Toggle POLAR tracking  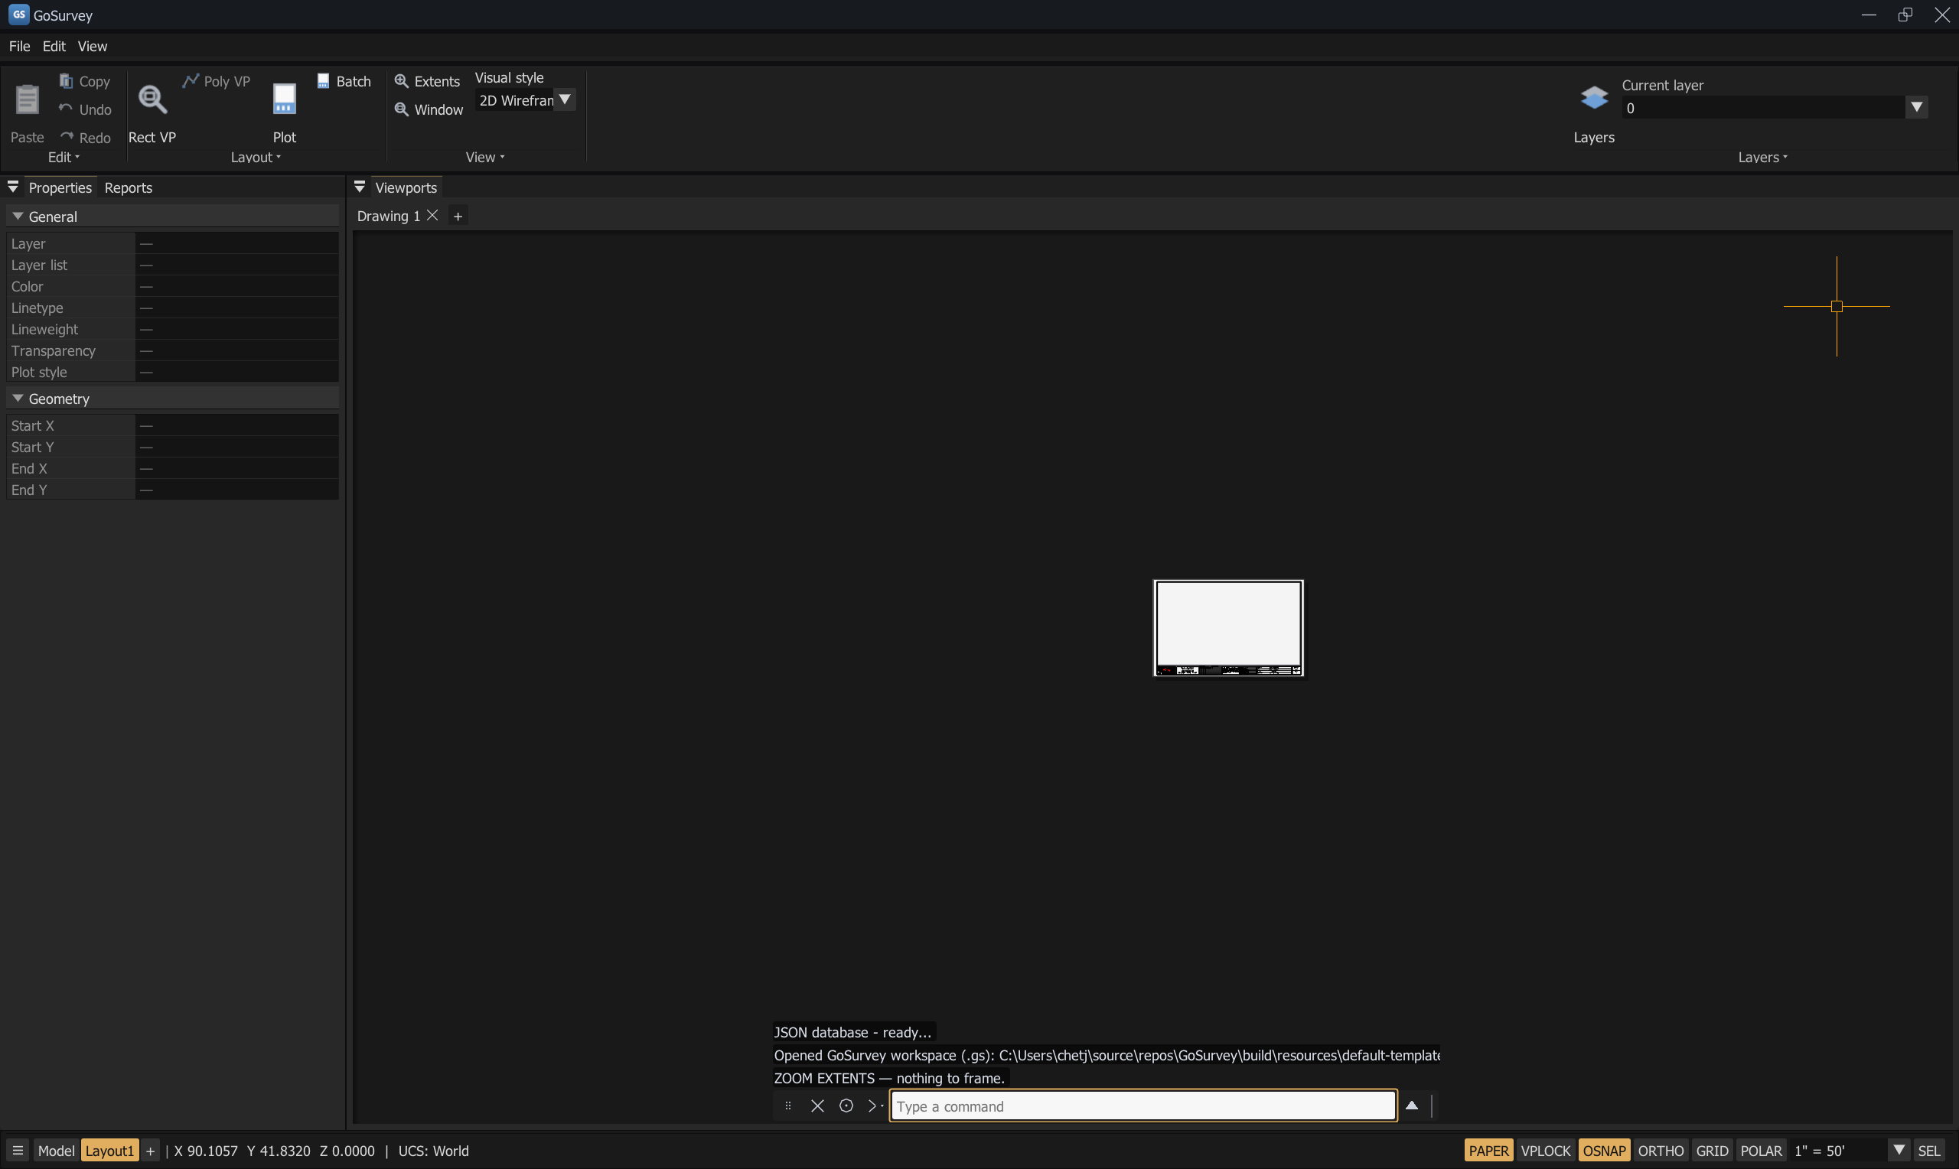pyautogui.click(x=1761, y=1150)
